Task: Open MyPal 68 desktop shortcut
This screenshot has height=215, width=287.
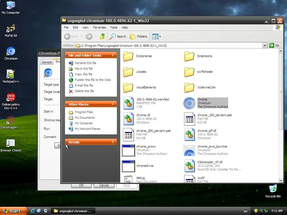Action: point(11,31)
